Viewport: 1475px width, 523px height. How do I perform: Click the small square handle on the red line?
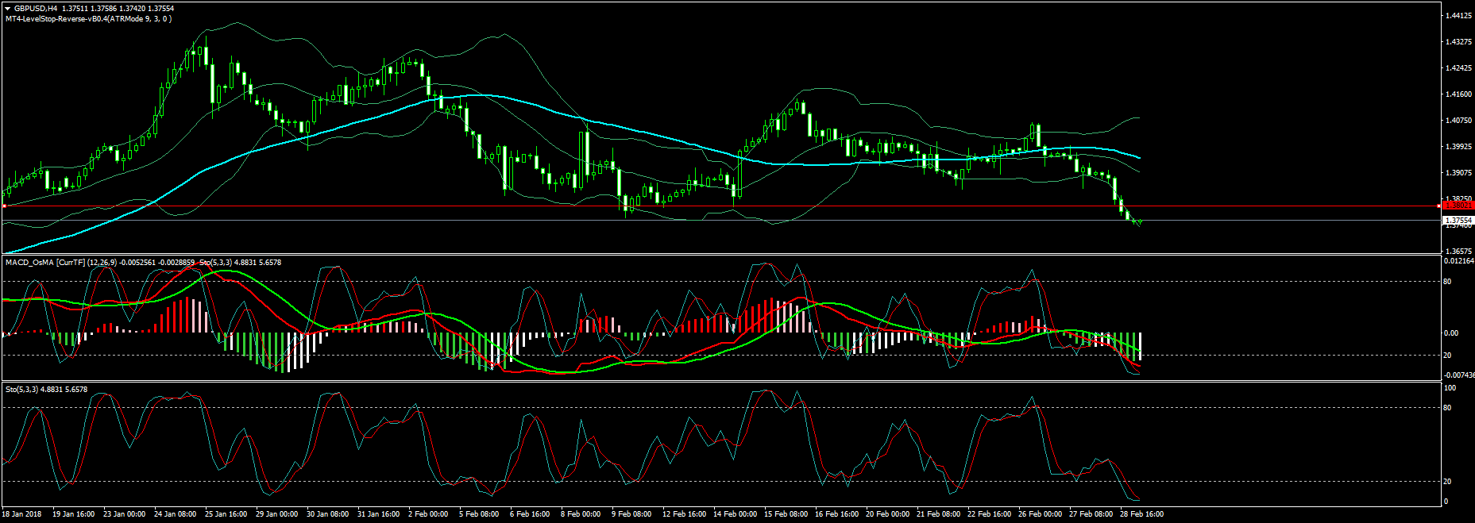(x=5, y=206)
